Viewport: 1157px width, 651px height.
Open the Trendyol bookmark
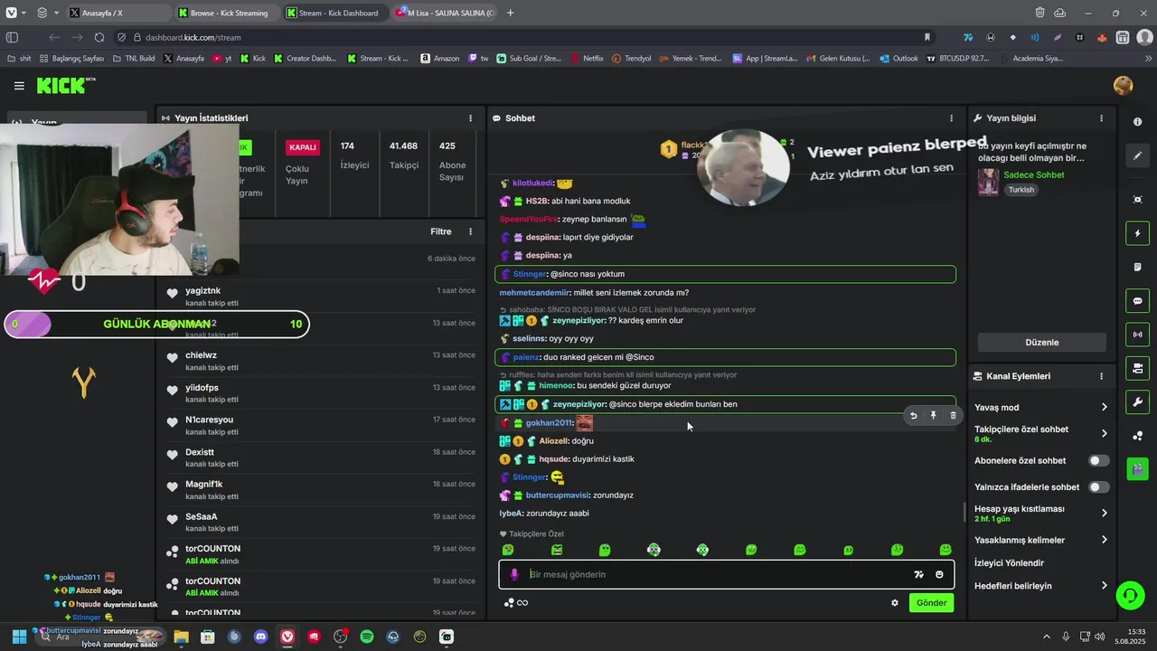pyautogui.click(x=631, y=58)
